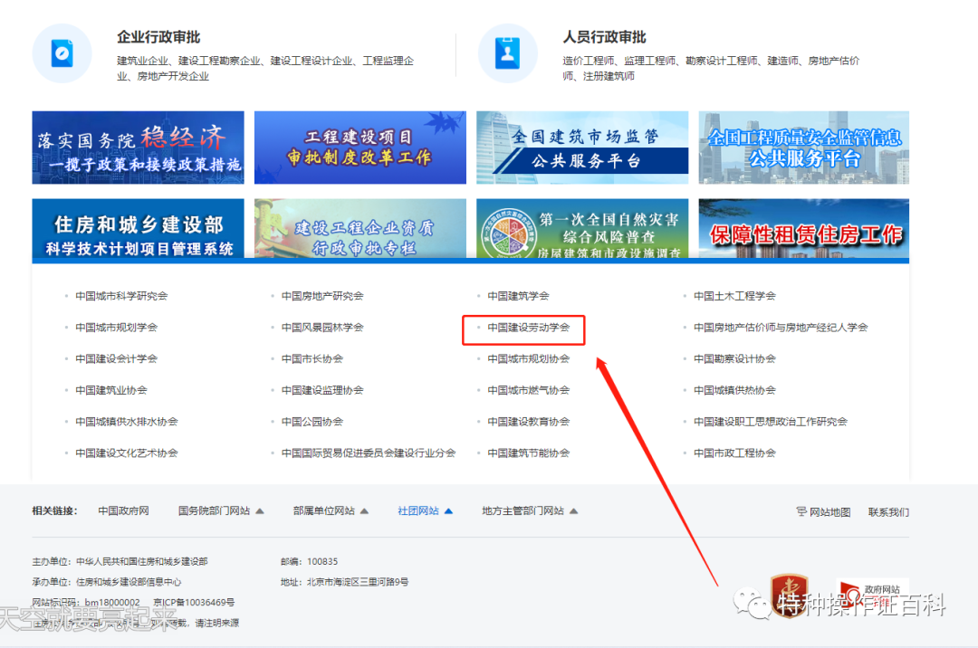Select 中国市长协会

(312, 359)
